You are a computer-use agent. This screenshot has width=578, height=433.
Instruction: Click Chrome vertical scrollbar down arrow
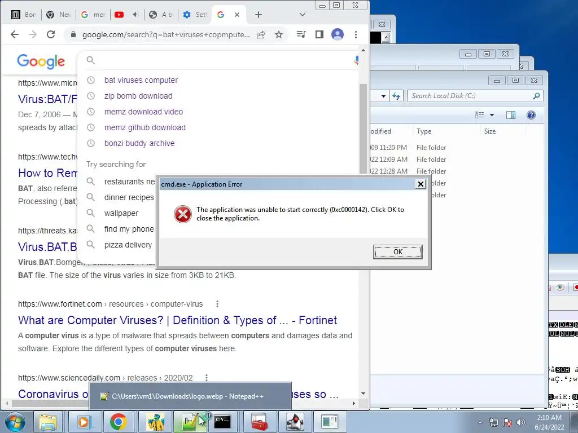(363, 394)
